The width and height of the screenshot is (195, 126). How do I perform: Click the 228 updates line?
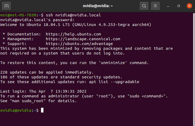coord(47,72)
